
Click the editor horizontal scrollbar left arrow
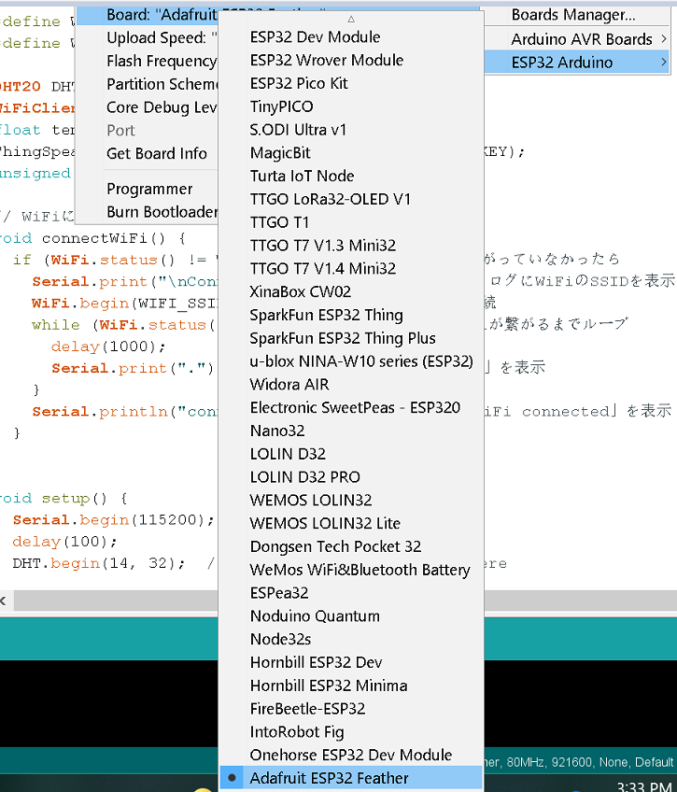[x=4, y=601]
